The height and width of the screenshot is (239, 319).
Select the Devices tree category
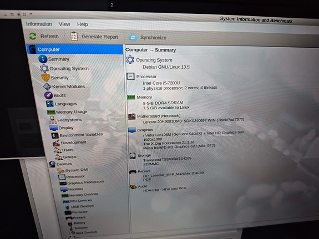coord(64,164)
